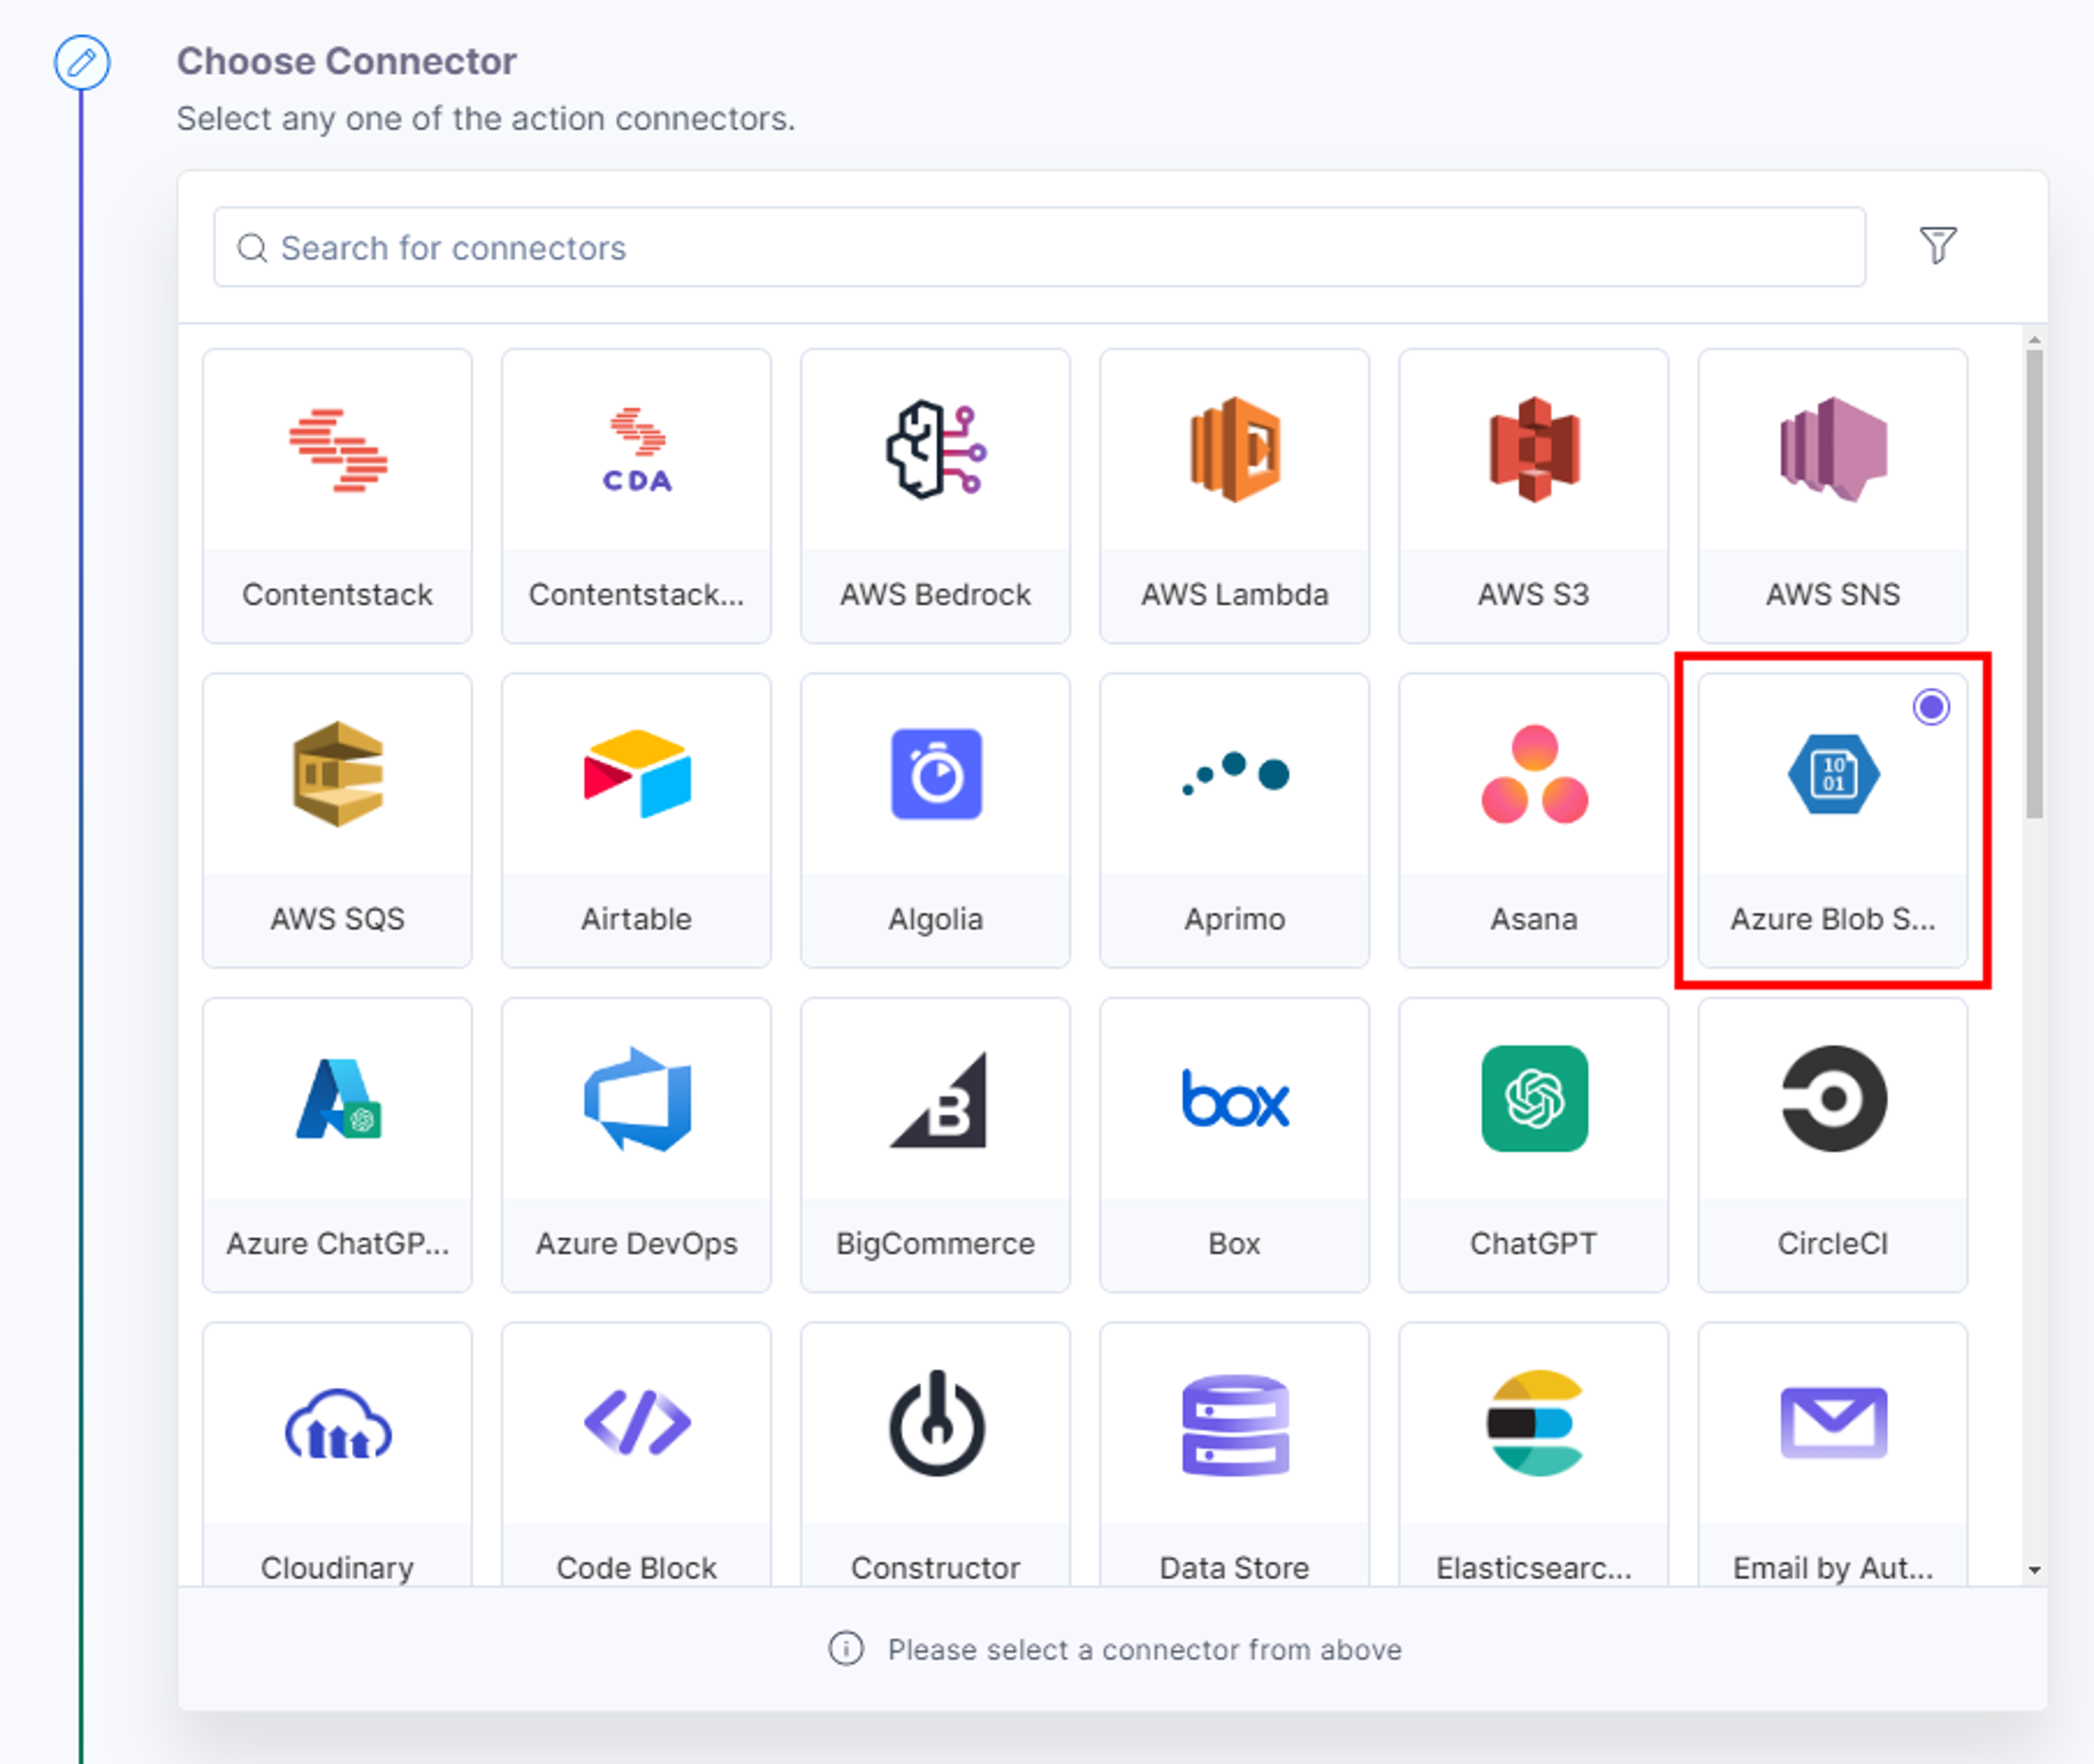
Task: Click the info icon beside select message
Action: coord(845,1649)
